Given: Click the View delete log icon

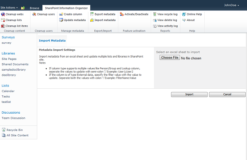Looking at the screenshot, I should (x=155, y=20).
